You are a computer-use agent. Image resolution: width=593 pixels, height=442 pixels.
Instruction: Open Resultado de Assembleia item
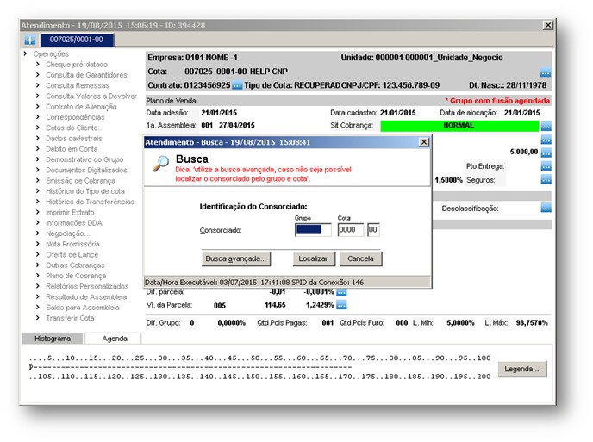(86, 297)
